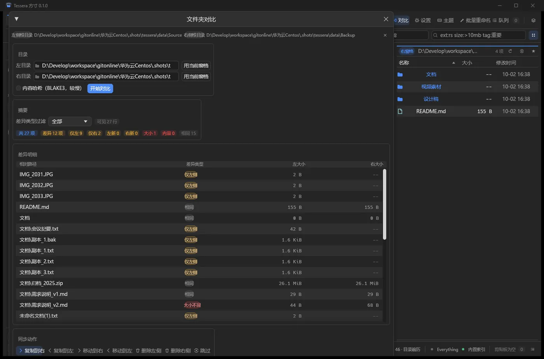Viewport: 544px width, 359px height.
Task: Click the 跳过 skip action
Action: point(202,350)
